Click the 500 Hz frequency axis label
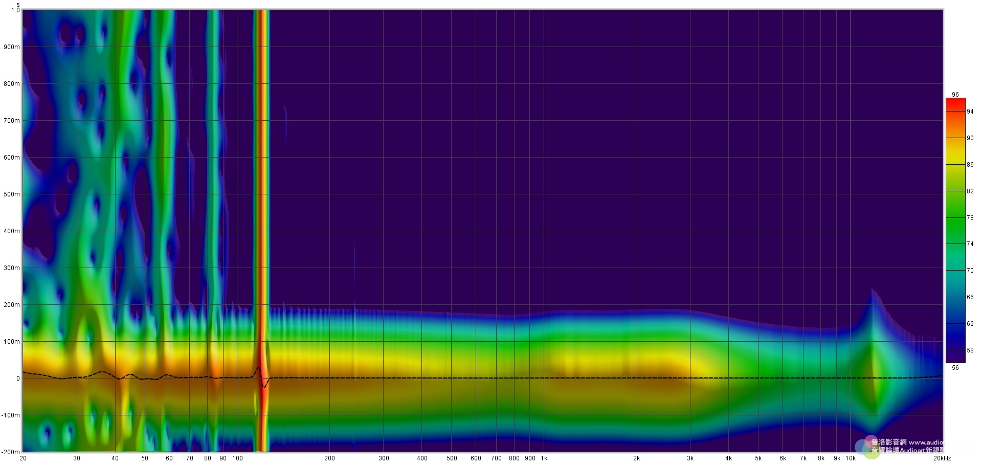The height and width of the screenshot is (465, 982). 452,458
